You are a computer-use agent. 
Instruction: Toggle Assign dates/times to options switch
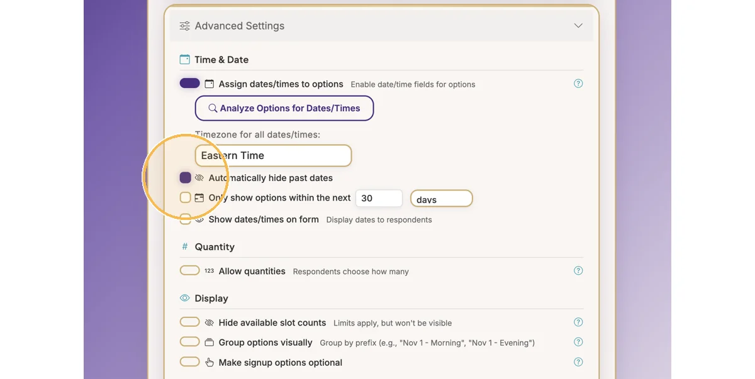coord(189,84)
